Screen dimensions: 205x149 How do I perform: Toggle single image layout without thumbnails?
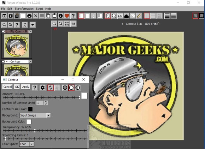click(x=87, y=16)
